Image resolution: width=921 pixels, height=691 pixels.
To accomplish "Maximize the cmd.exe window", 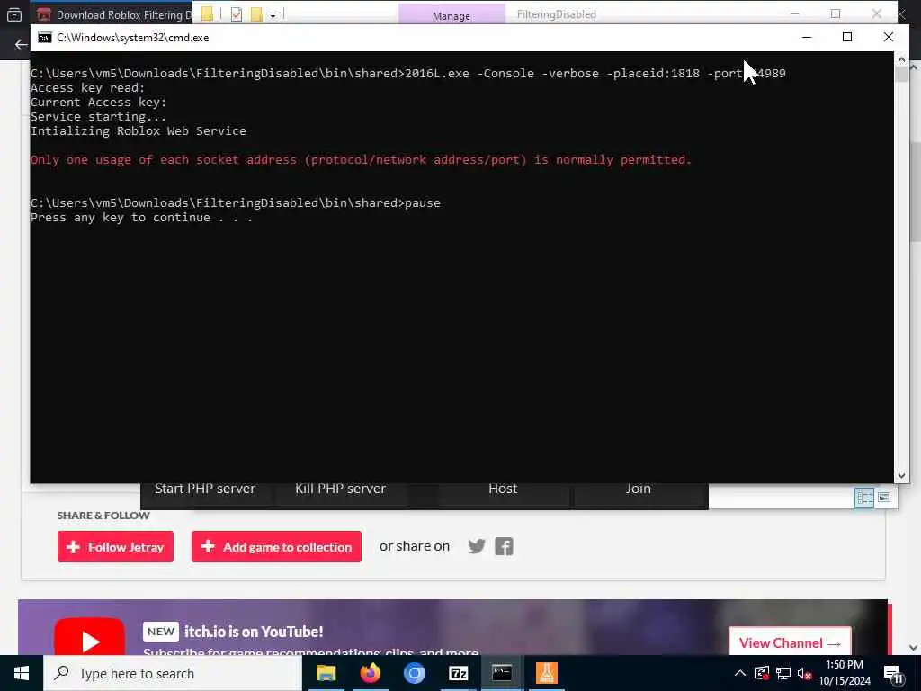I will (847, 38).
